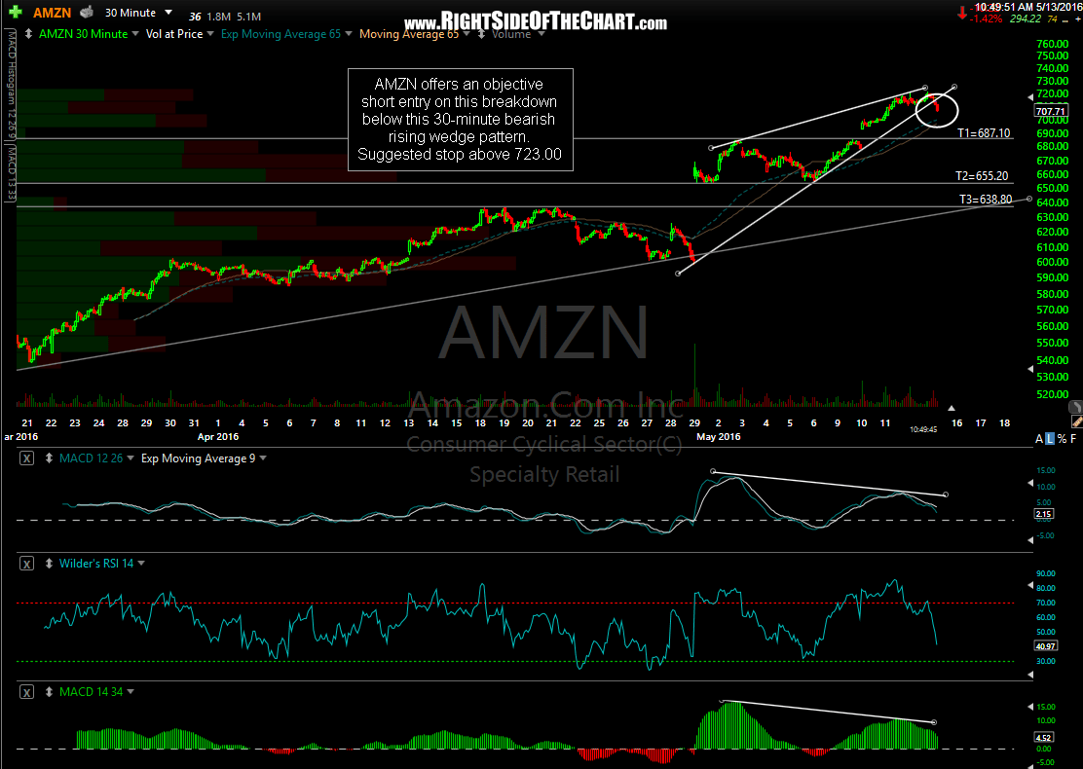Viewport: 1083px width, 769px height.
Task: Toggle the % percent axis option
Action: pyautogui.click(x=1062, y=439)
